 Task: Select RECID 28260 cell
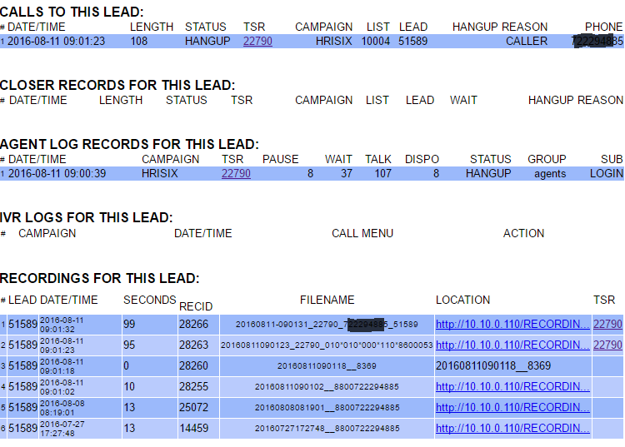click(x=198, y=365)
